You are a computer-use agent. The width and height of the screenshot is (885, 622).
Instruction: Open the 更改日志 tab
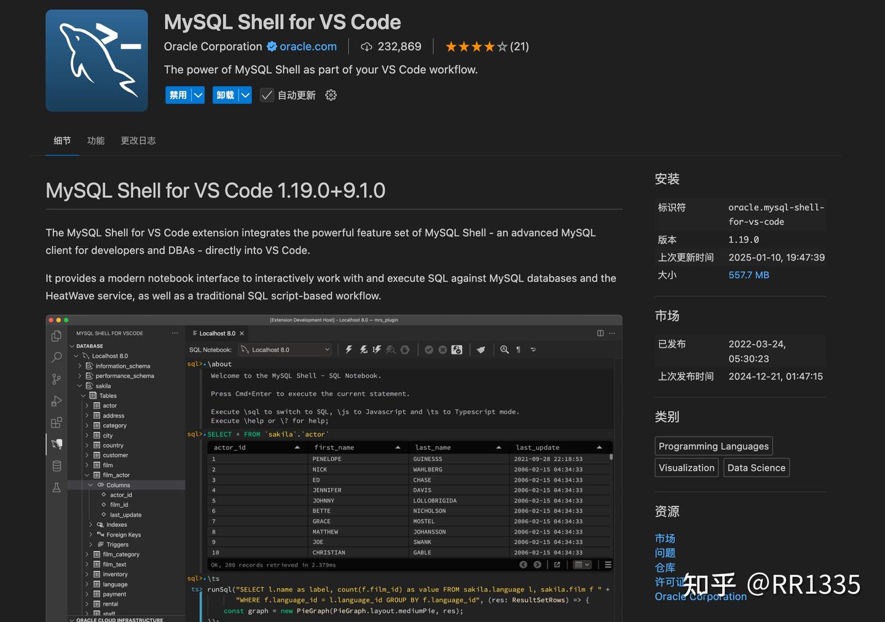(138, 140)
